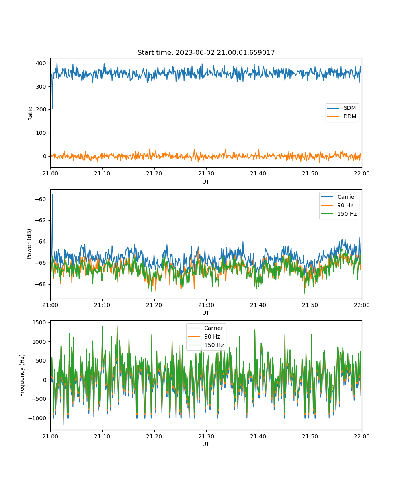Click the carrier power spike near 21:00

pyautogui.click(x=52, y=195)
